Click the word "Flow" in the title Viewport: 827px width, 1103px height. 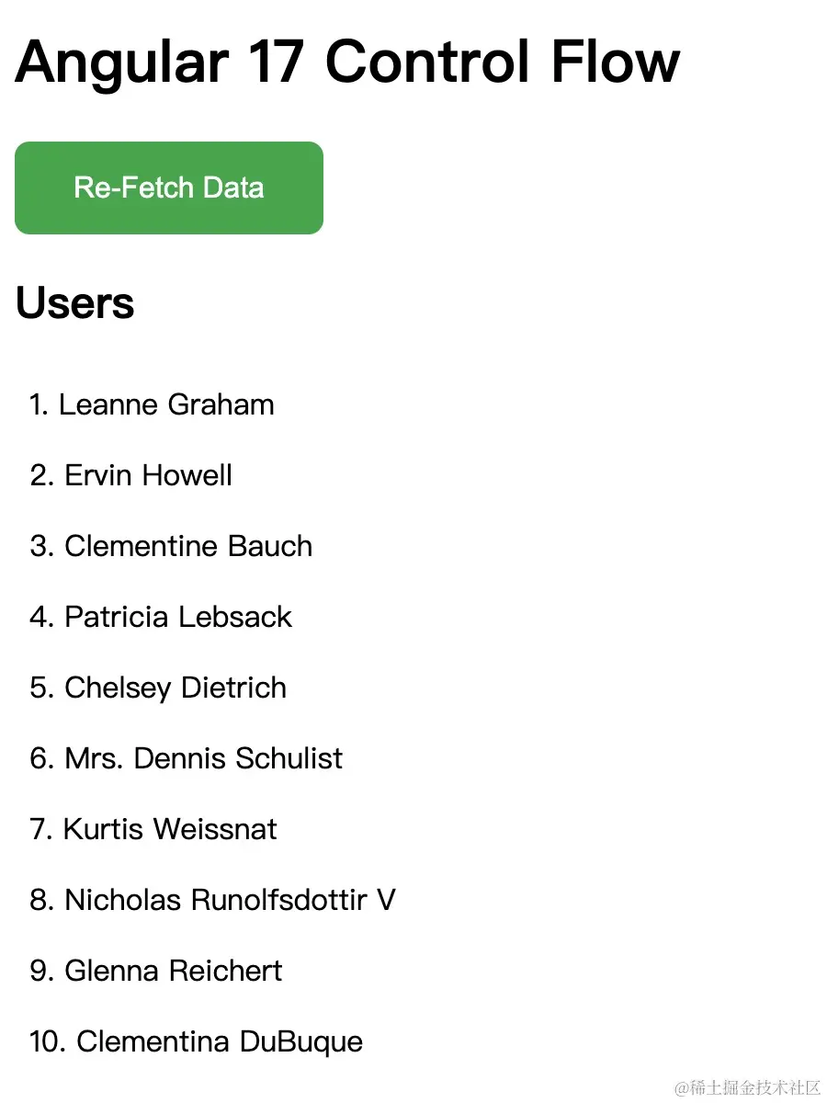click(x=616, y=63)
